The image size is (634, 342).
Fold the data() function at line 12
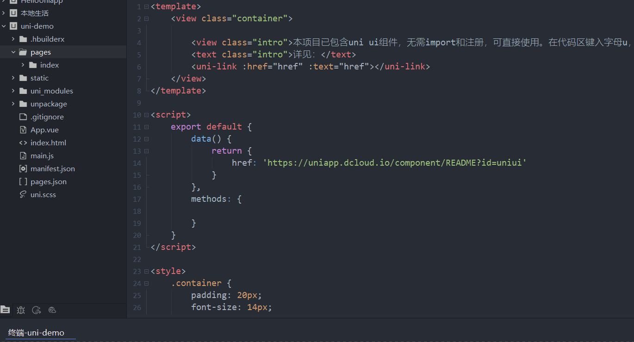pos(146,139)
